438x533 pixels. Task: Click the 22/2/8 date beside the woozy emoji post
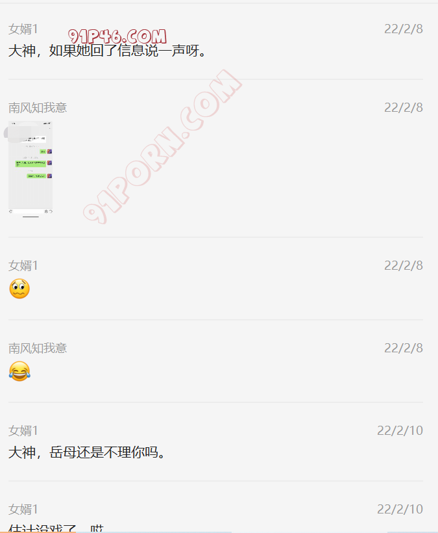(404, 265)
